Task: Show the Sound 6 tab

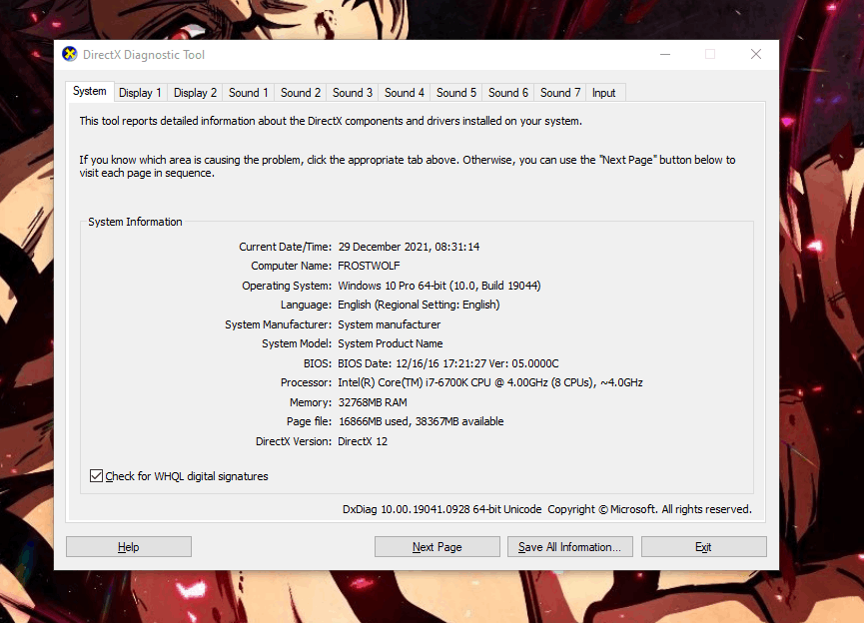Action: point(508,93)
